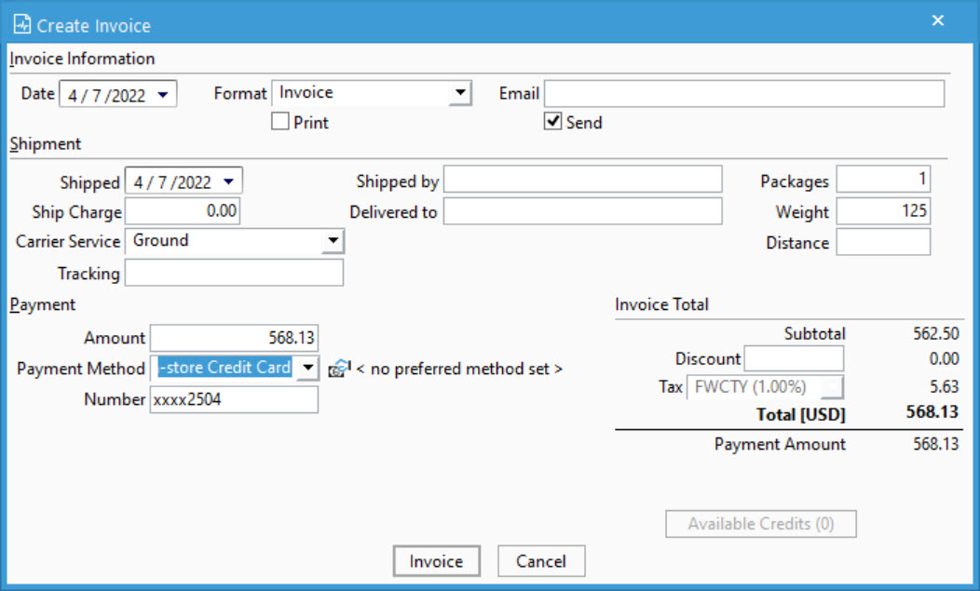This screenshot has height=591, width=980.
Task: Click the payment card swipe icon
Action: (339, 369)
